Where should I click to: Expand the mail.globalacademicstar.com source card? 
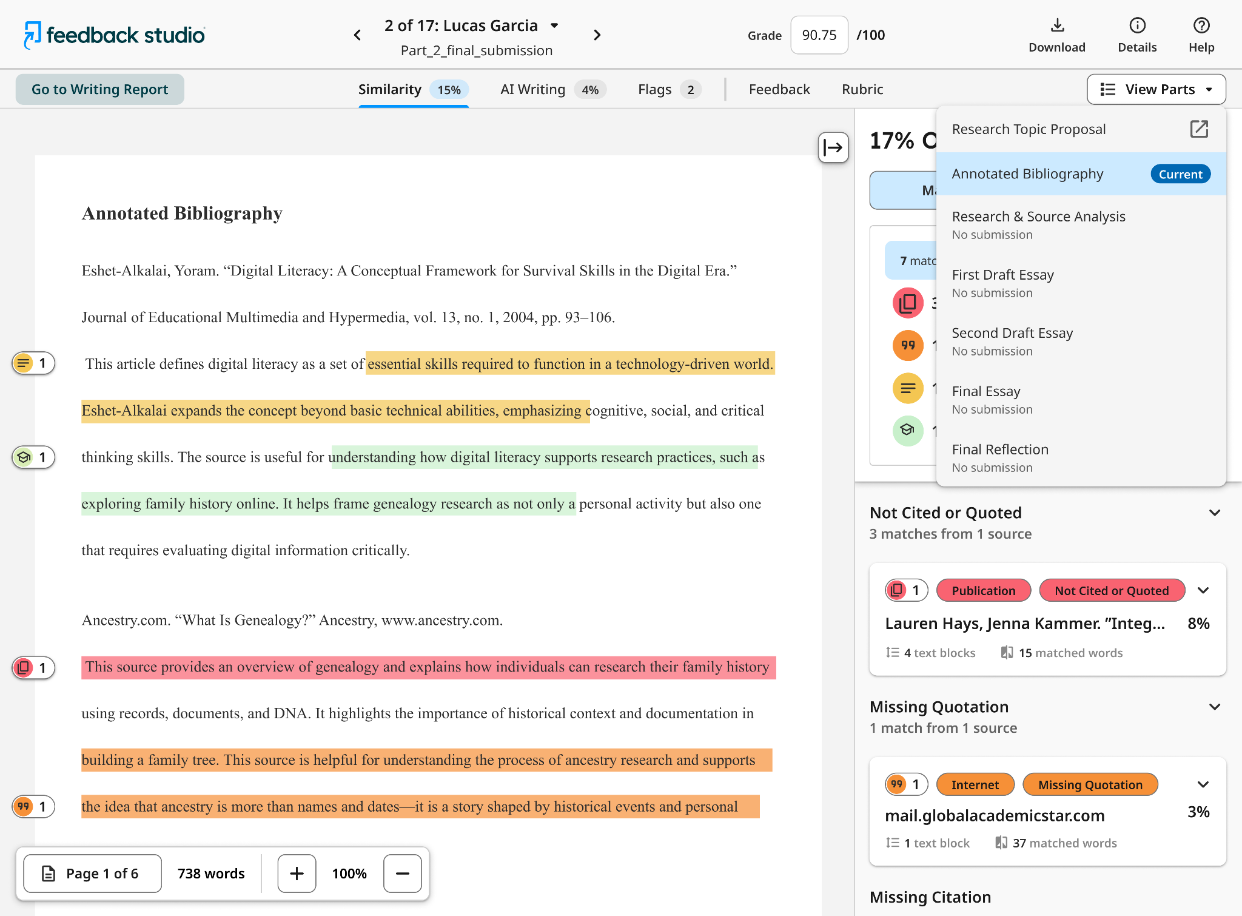[x=1203, y=784]
